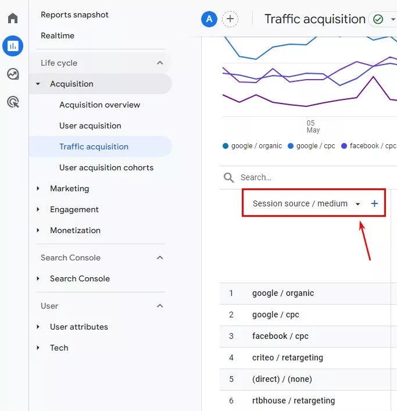This screenshot has width=397, height=411.
Task: Open the User acquisition report
Action: coord(90,126)
